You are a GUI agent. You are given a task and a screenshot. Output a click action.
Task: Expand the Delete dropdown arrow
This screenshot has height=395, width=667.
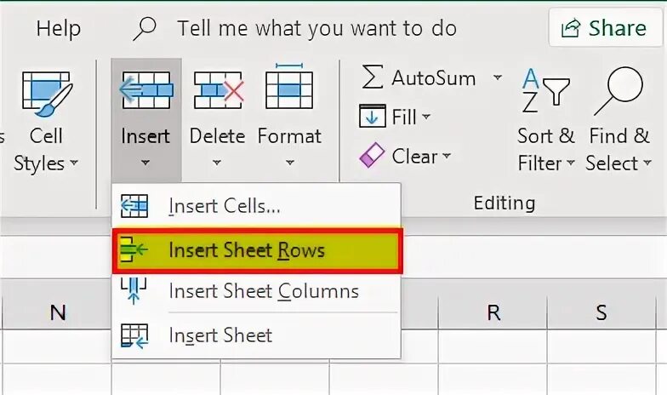coord(217,163)
